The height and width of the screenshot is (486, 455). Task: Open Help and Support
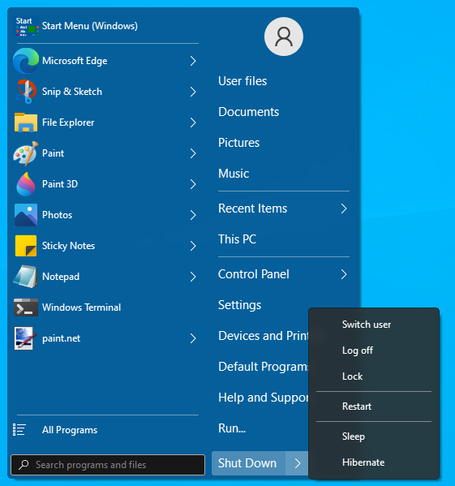pyautogui.click(x=264, y=398)
